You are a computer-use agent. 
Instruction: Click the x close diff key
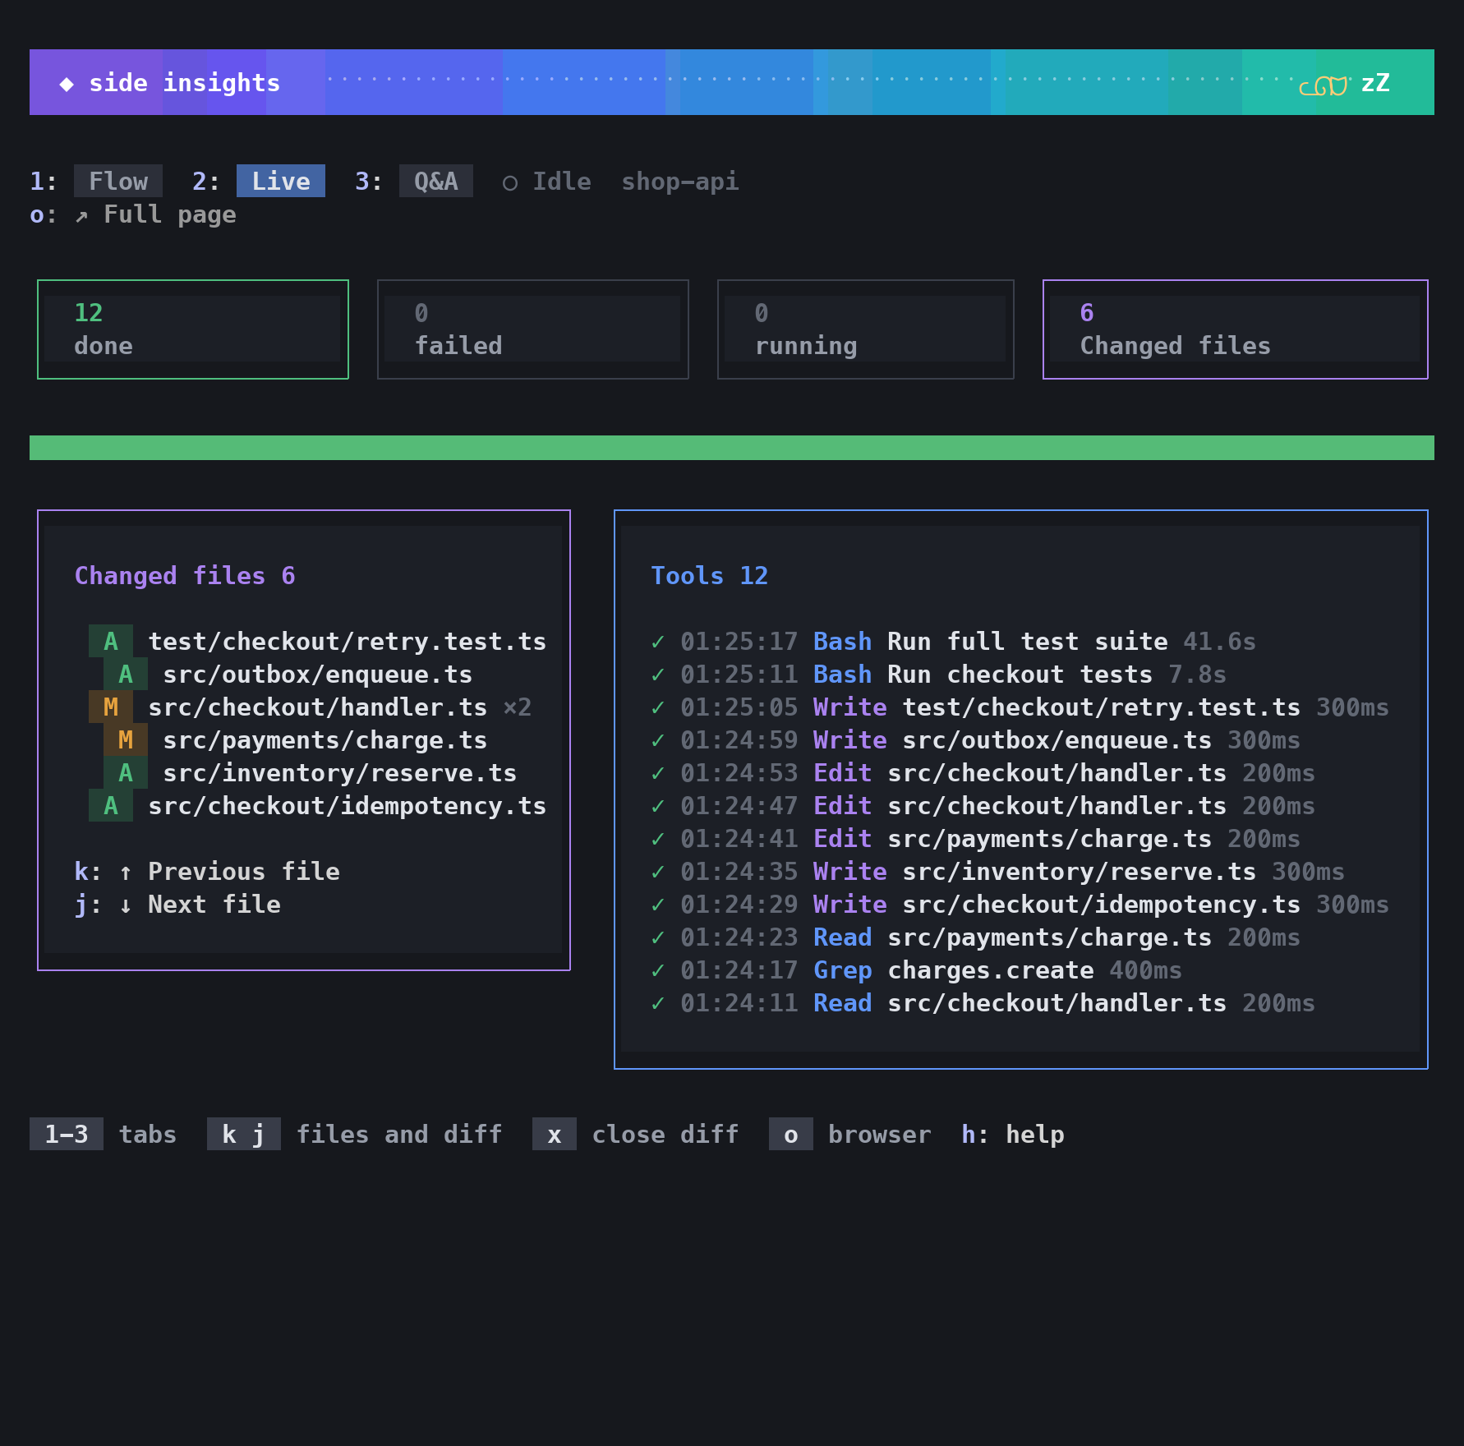pos(555,1134)
